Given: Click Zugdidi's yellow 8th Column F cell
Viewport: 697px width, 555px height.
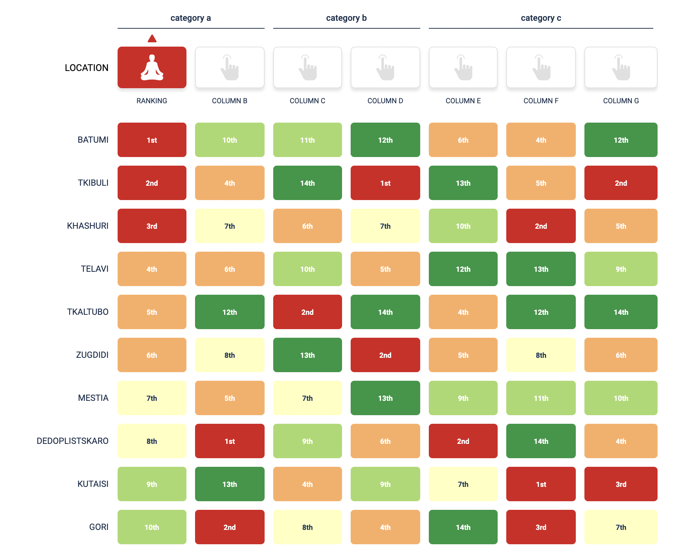Looking at the screenshot, I should pos(541,355).
